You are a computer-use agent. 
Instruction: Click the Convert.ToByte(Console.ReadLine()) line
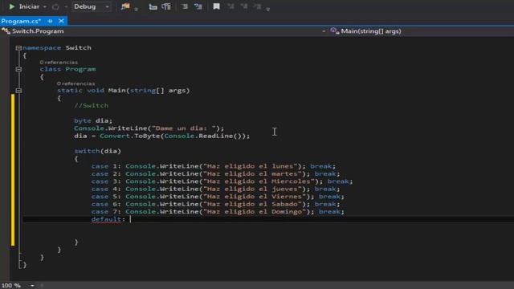(x=162, y=136)
